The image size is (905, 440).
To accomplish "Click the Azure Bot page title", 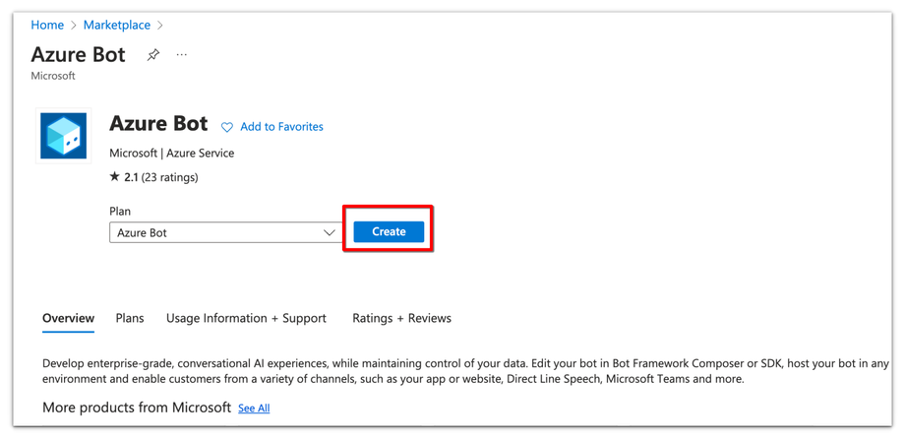I will click(79, 54).
